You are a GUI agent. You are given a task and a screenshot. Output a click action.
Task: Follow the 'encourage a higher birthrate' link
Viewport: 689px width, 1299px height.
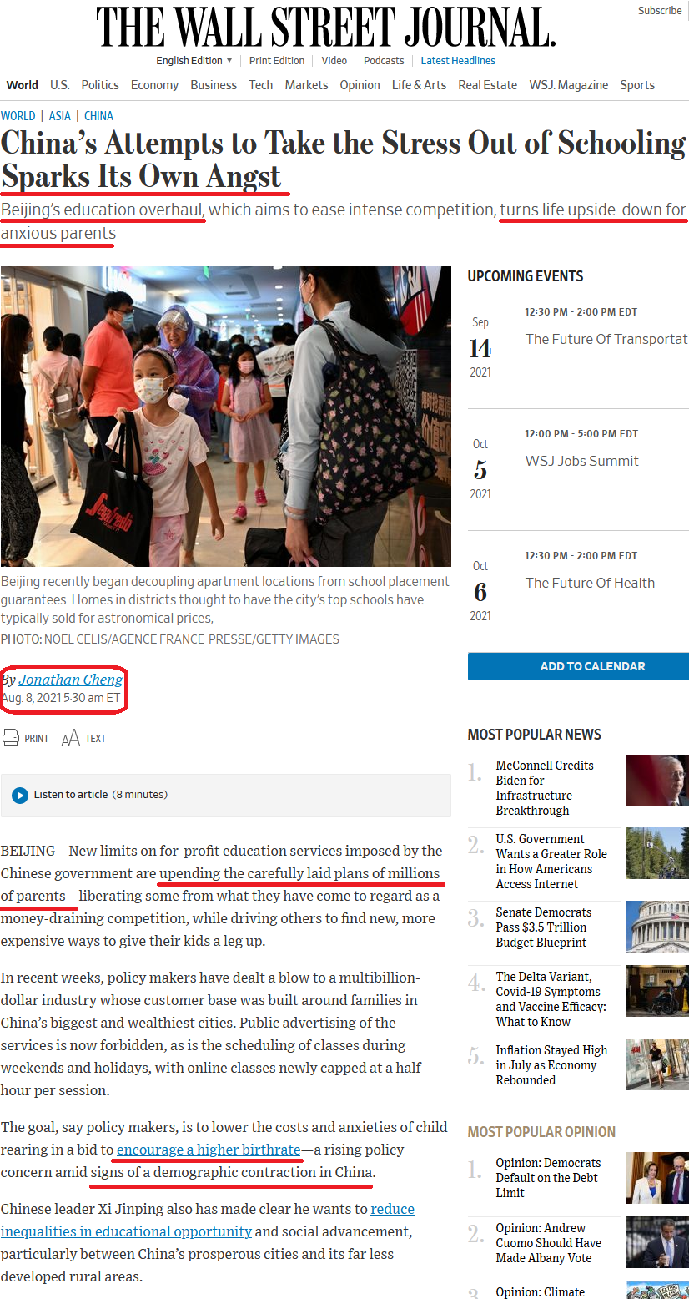pyautogui.click(x=209, y=1150)
